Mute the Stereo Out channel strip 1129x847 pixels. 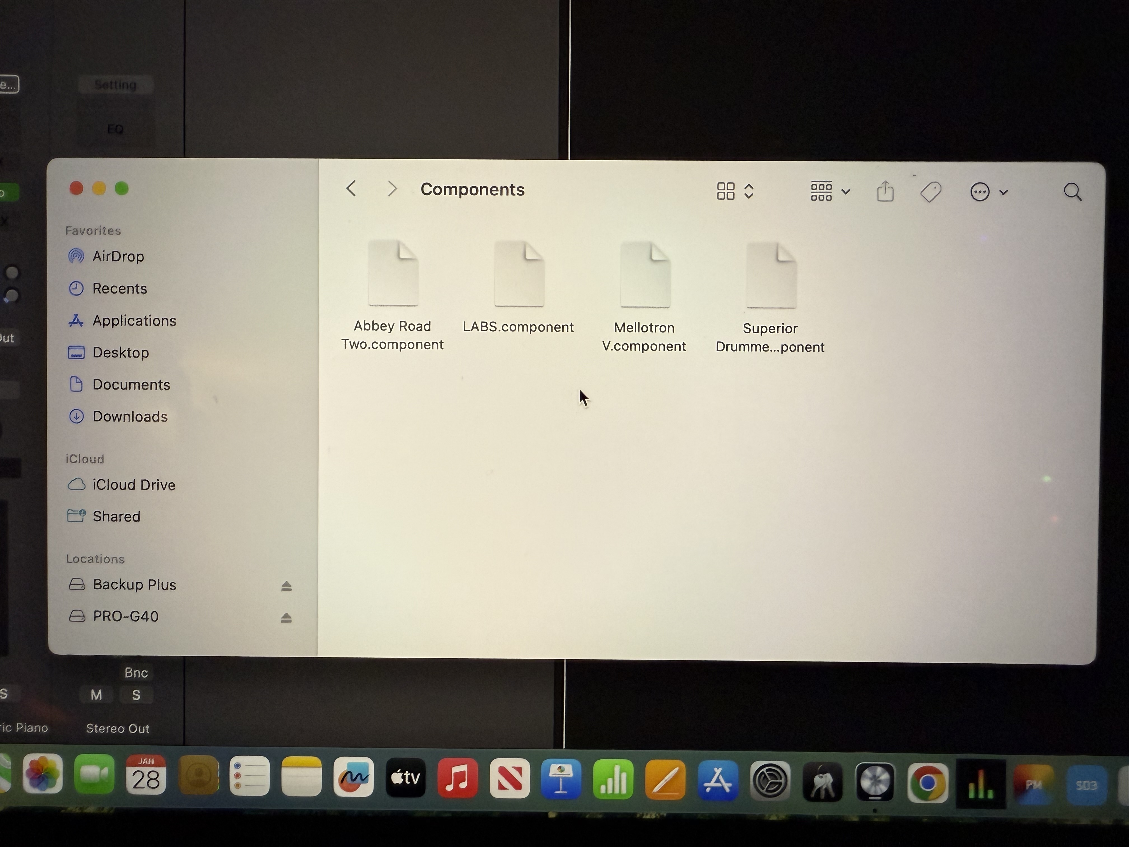[x=97, y=695]
